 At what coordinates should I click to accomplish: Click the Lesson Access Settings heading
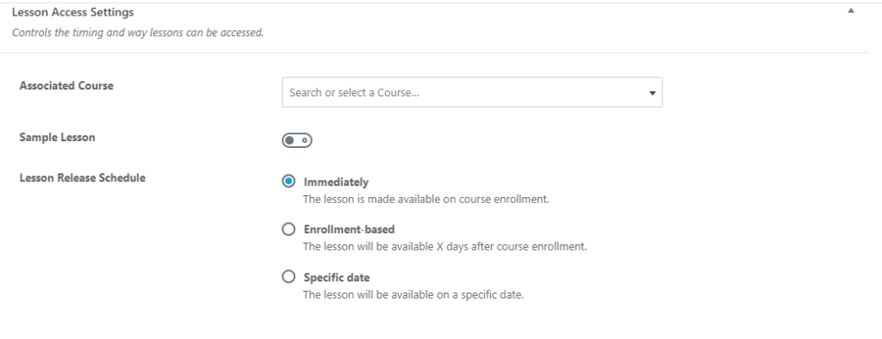[x=72, y=12]
